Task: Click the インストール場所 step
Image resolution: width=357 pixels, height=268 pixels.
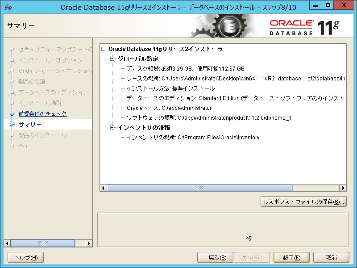Action: 40,103
